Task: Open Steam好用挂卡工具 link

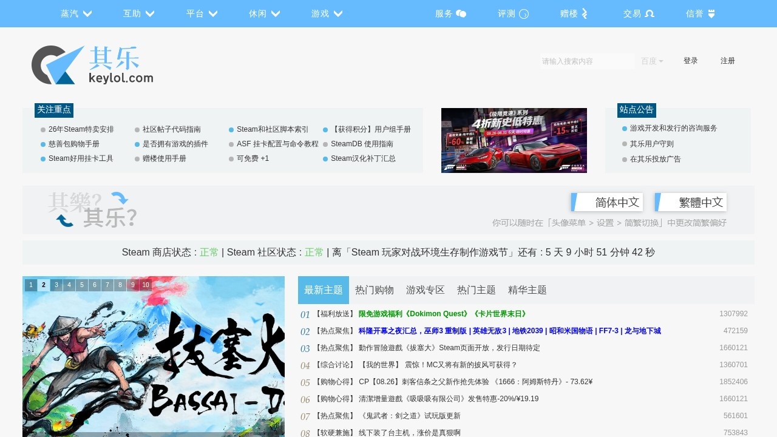Action: pos(81,158)
